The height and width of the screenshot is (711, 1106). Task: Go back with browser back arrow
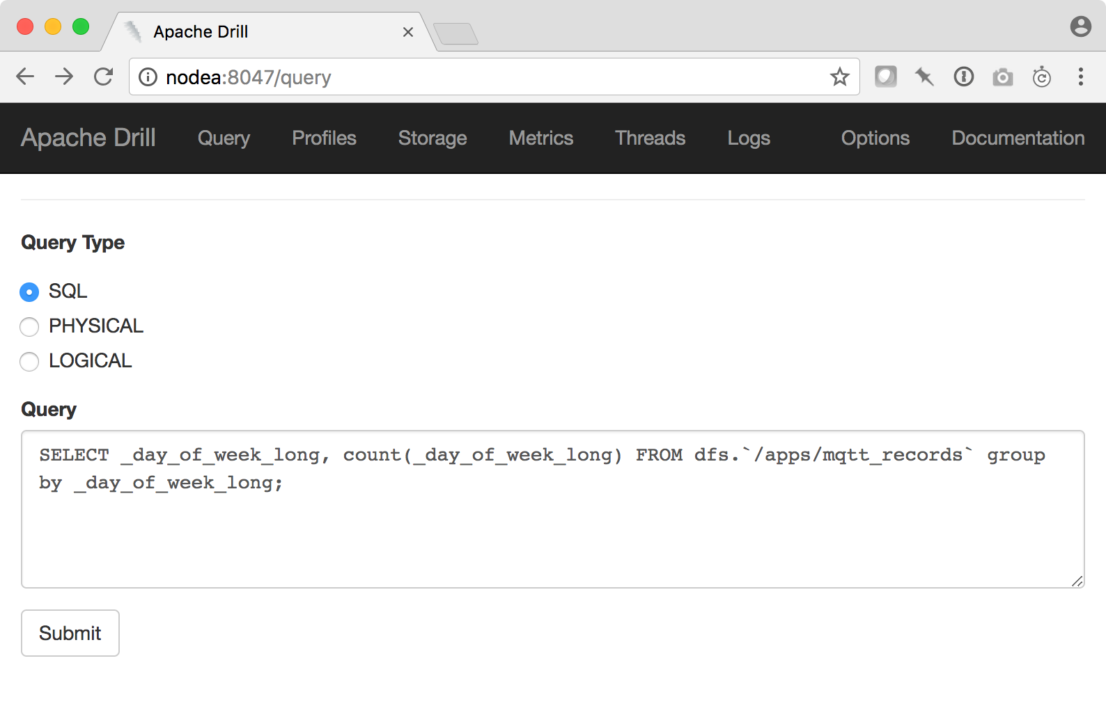point(25,77)
